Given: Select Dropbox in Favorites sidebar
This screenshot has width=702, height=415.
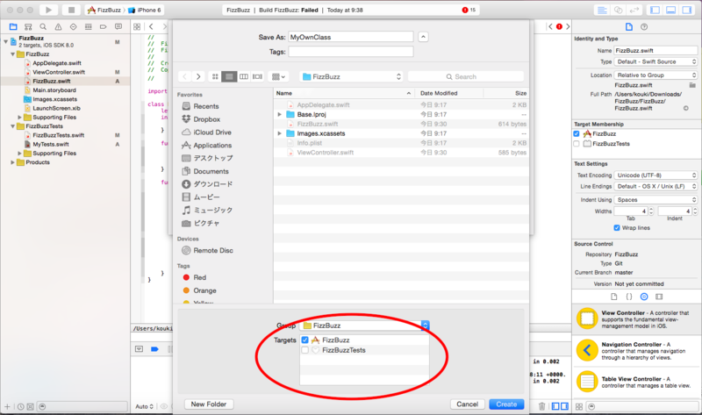Looking at the screenshot, I should (x=206, y=119).
